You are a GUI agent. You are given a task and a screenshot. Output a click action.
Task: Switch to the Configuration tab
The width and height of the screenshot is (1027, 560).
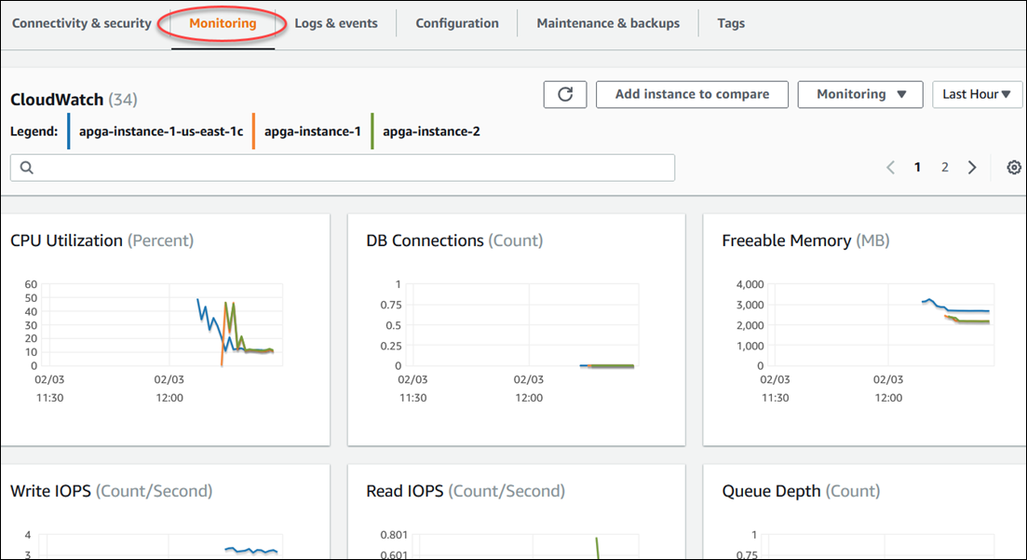tap(457, 23)
